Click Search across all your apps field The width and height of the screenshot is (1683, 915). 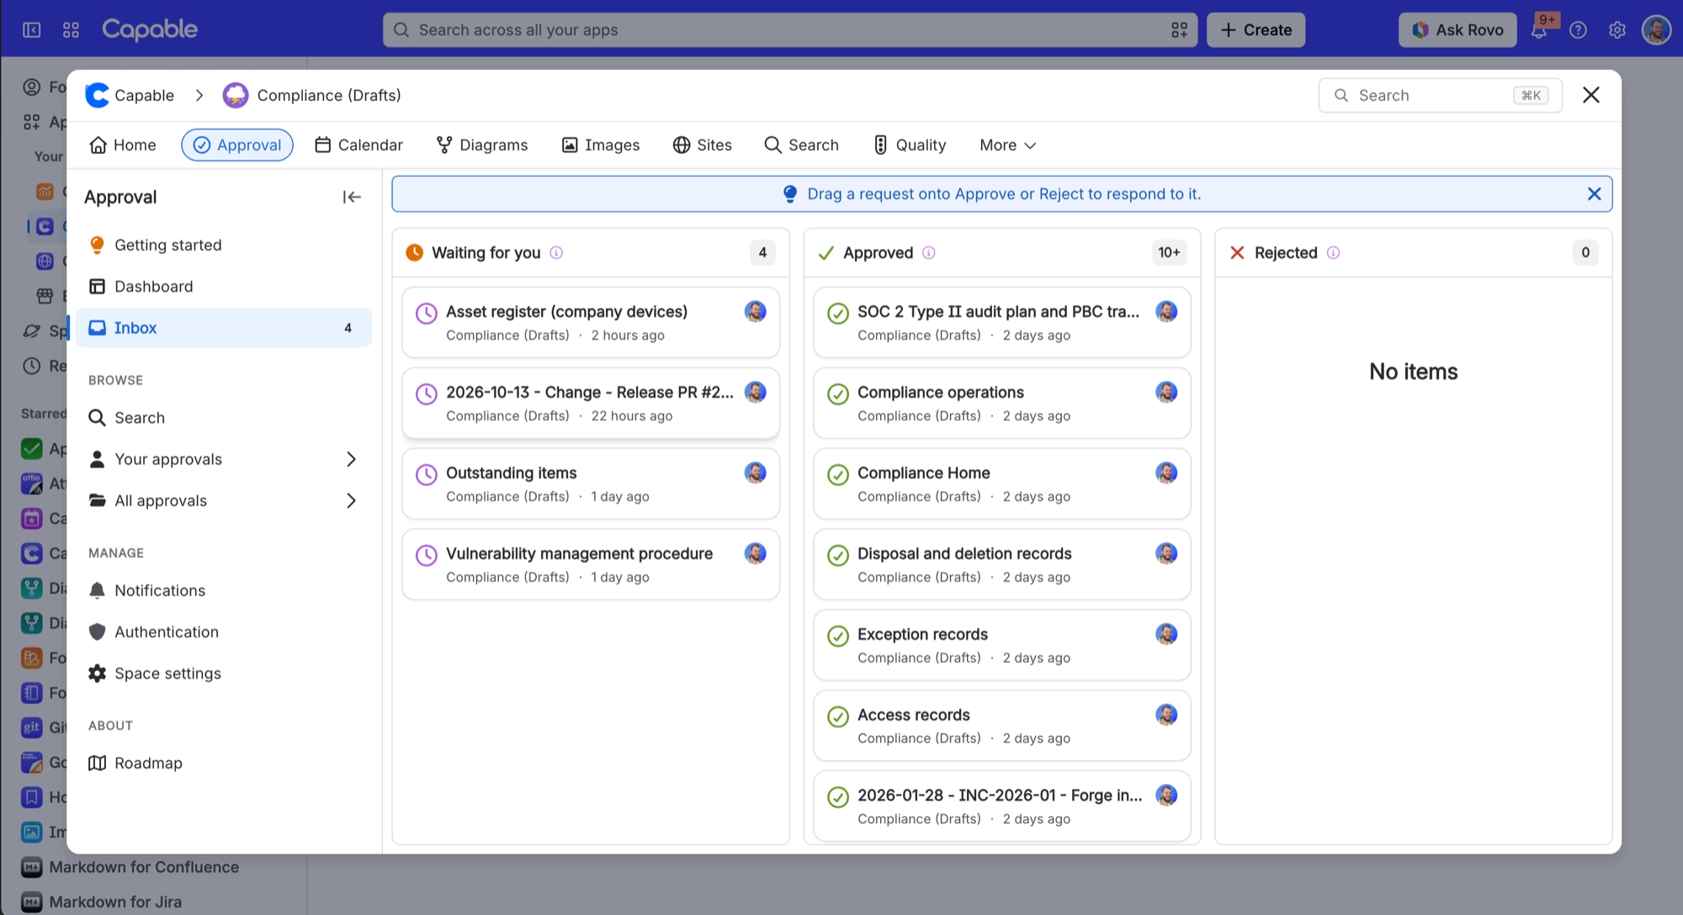(790, 30)
